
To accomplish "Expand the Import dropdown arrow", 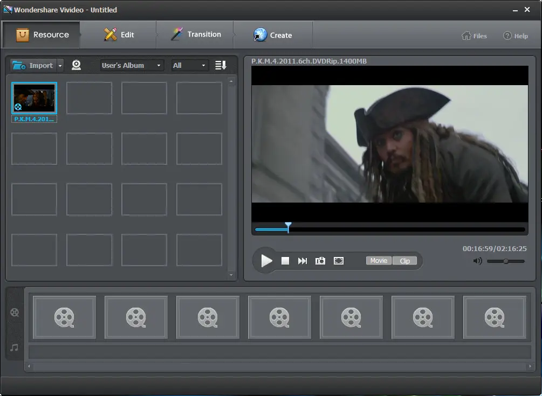I will 60,65.
